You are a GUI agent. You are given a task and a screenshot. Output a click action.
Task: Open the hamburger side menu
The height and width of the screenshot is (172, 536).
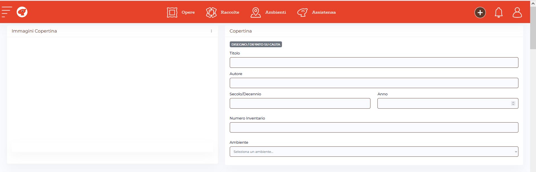tap(7, 12)
